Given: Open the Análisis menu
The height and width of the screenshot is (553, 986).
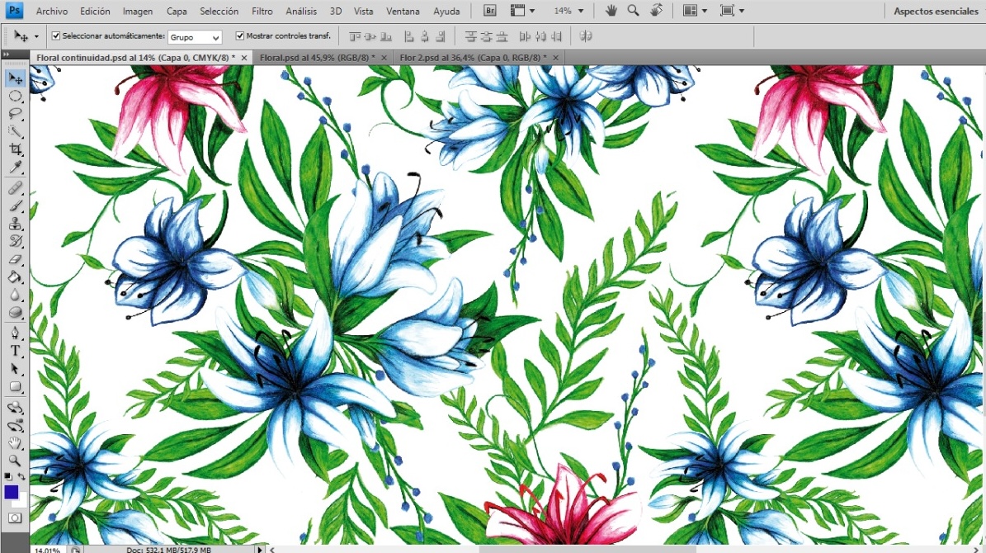Looking at the screenshot, I should (x=301, y=12).
